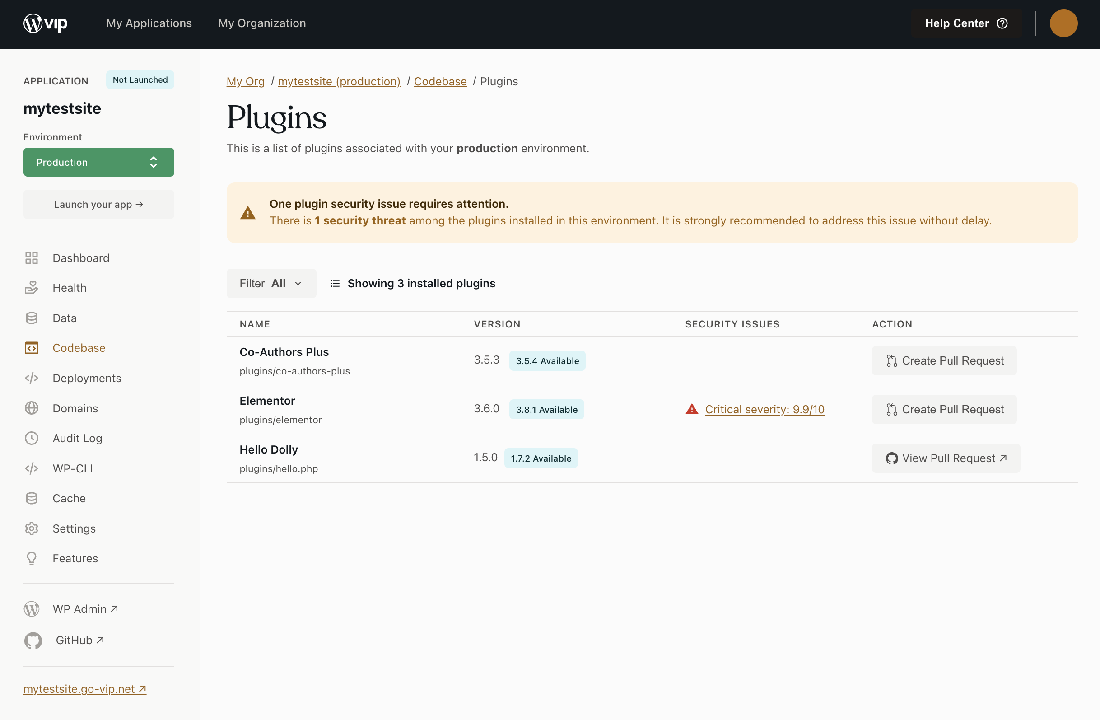Follow the My Org breadcrumb link
This screenshot has height=720, width=1100.
[x=245, y=81]
